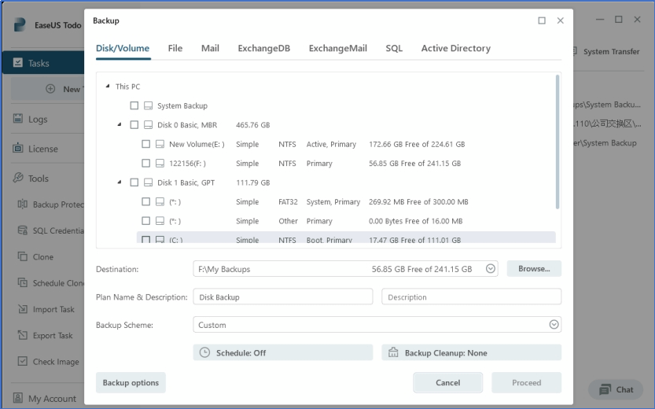This screenshot has width=655, height=409.
Task: Open the Destination path dropdown arrow
Action: 491,269
